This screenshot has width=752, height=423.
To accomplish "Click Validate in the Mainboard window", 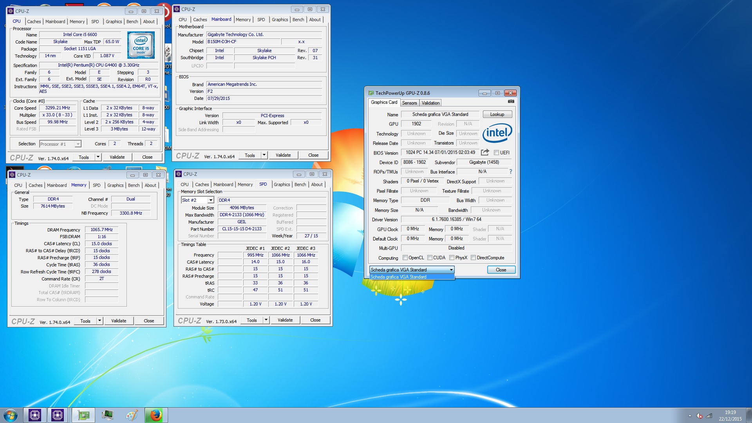I will (283, 155).
